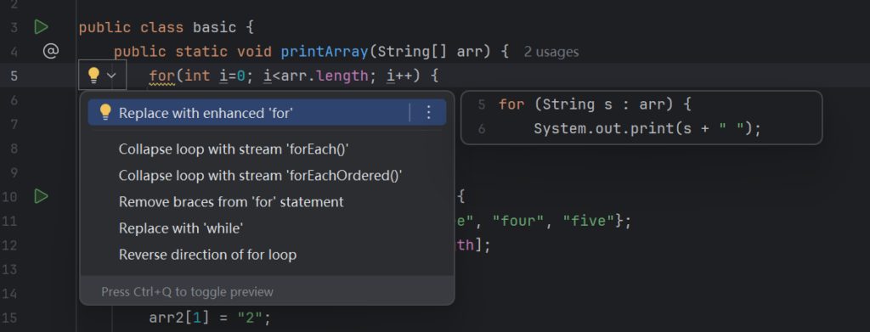Click the yellow lightbulb intention icon on line 5

pyautogui.click(x=93, y=76)
